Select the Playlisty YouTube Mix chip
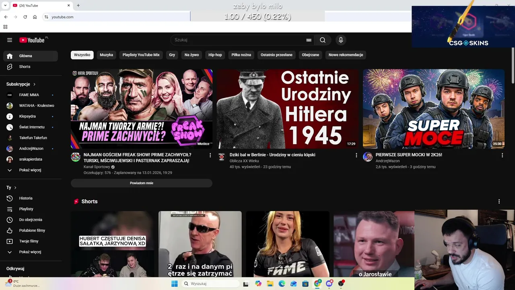 (x=141, y=55)
